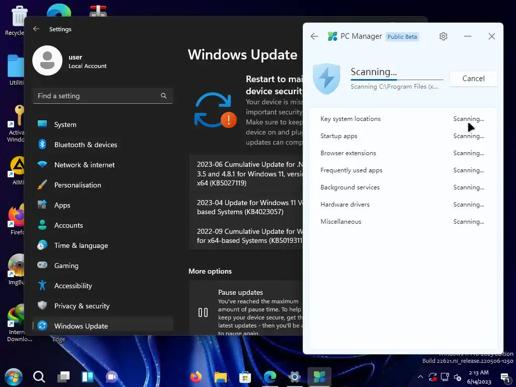
Task: Click the Windows Update tray icon
Action: [433, 377]
